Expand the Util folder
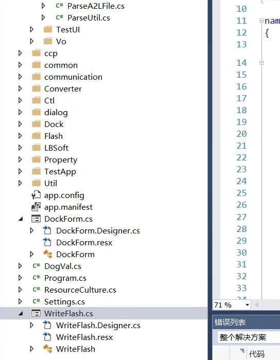 [20, 183]
